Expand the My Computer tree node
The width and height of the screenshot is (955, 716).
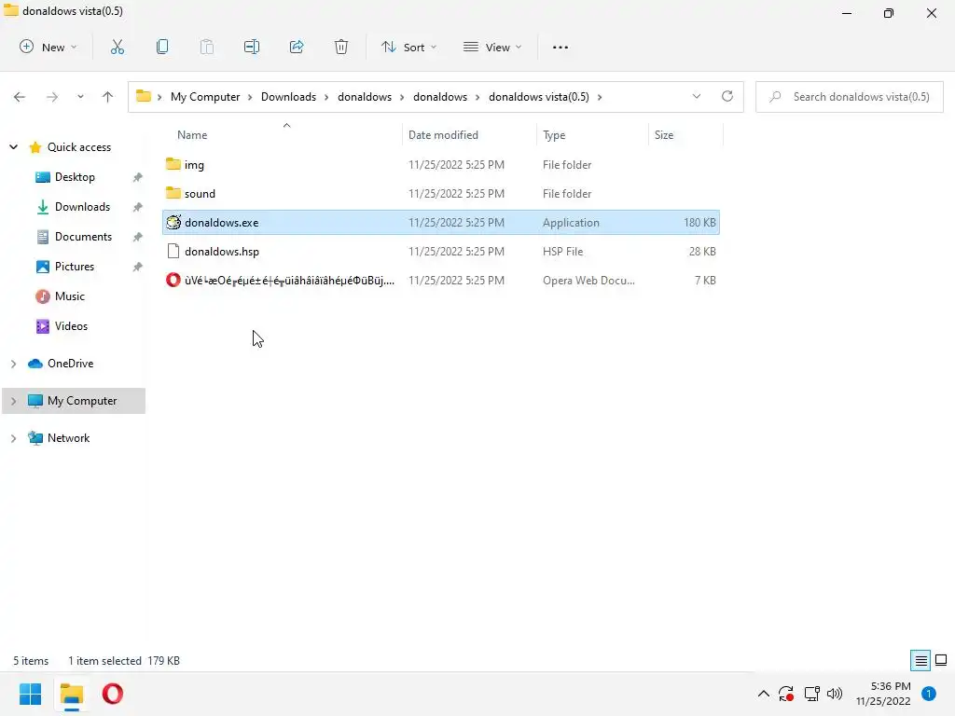(13, 401)
